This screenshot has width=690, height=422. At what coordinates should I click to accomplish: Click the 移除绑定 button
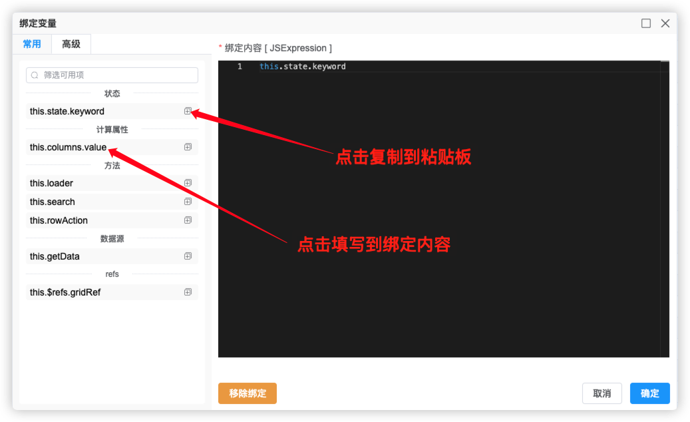248,393
